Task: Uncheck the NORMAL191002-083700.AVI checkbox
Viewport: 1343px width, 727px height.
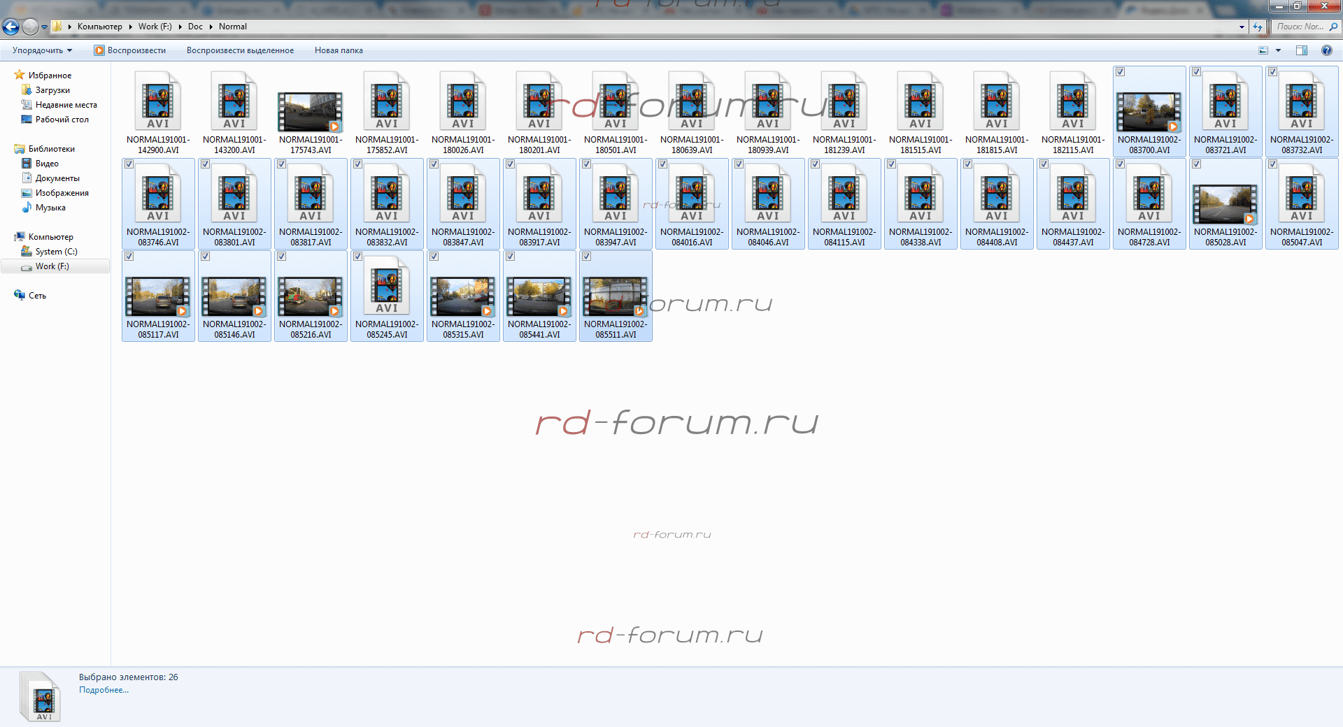Action: (x=1121, y=72)
